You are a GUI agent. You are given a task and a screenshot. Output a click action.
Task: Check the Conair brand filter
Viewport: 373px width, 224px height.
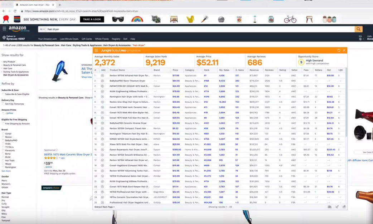pos(3,133)
